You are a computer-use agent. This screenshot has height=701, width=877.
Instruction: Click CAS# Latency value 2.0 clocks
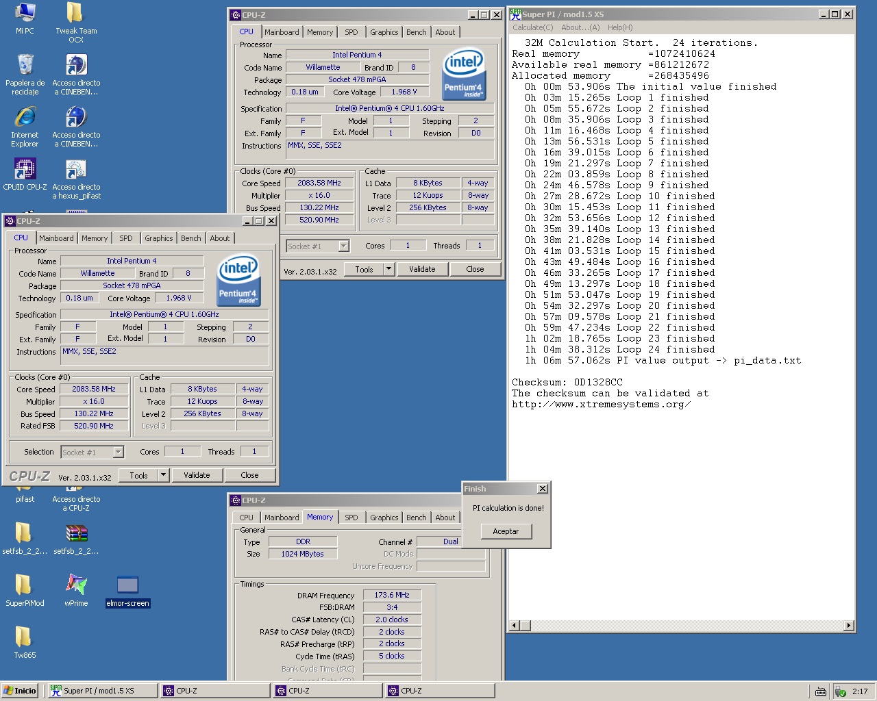392,620
